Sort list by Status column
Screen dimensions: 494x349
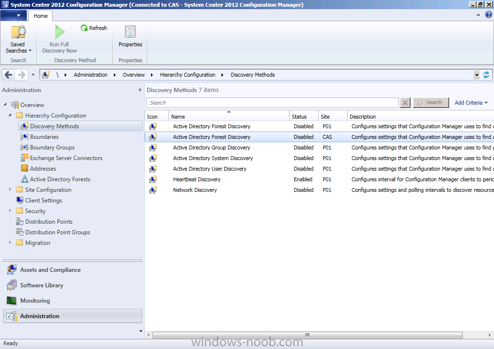click(x=304, y=116)
